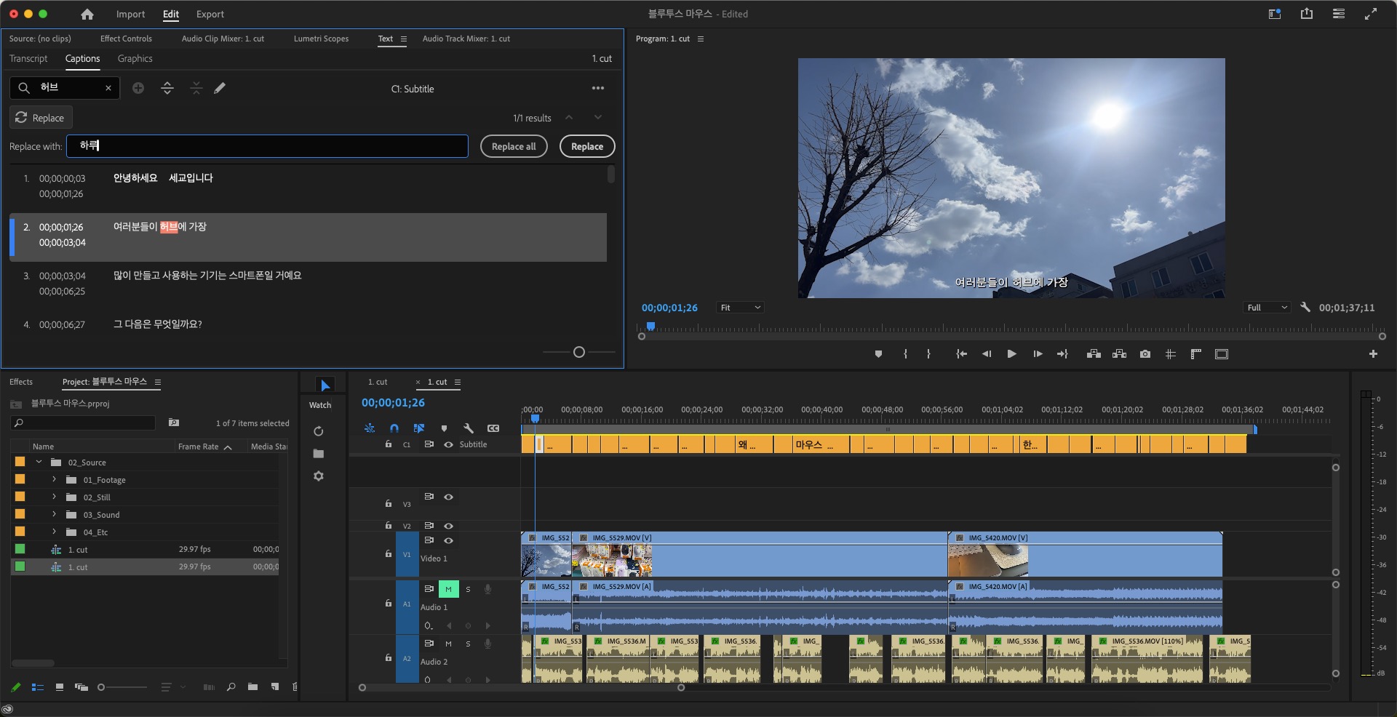1397x717 pixels.
Task: Expand the 01_Footage folder
Action: pyautogui.click(x=54, y=479)
